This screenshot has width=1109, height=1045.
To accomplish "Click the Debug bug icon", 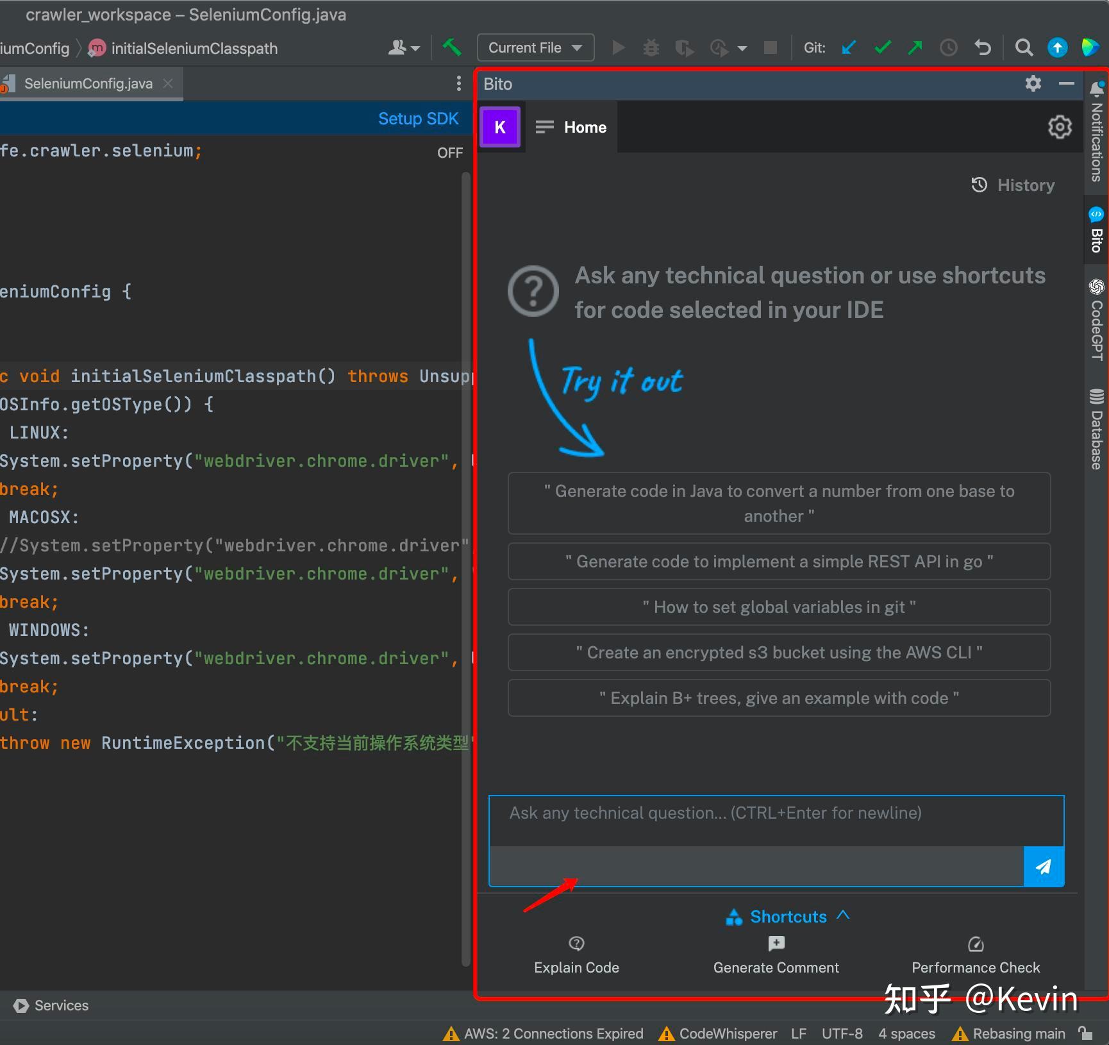I will (x=651, y=47).
